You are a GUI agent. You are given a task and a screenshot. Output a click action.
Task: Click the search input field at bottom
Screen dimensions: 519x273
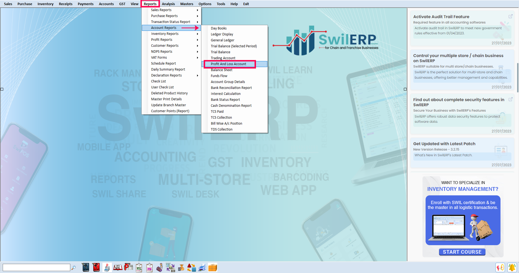[x=36, y=268]
